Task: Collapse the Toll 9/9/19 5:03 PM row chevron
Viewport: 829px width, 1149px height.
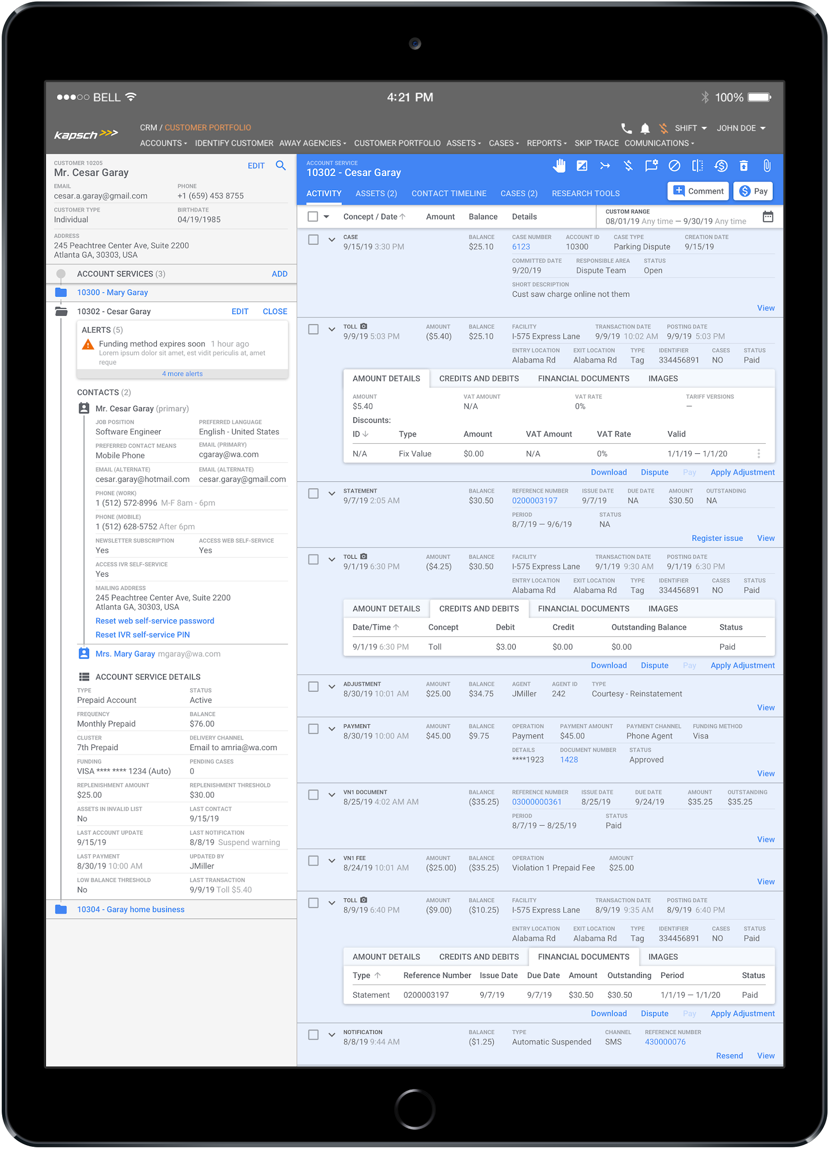Action: (x=332, y=329)
